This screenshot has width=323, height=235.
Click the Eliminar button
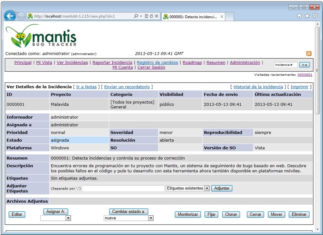[x=299, y=214]
